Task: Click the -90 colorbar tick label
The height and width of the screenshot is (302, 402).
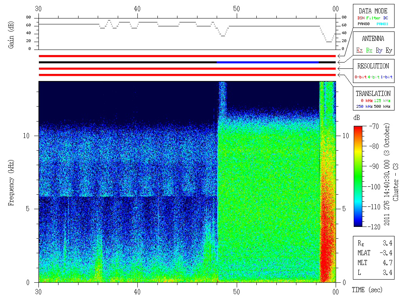Action: click(374, 166)
